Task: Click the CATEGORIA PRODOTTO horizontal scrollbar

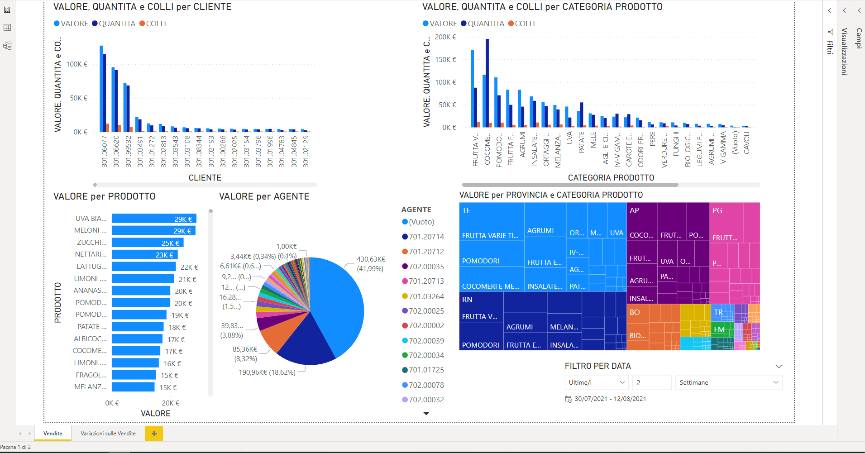Action: point(570,185)
